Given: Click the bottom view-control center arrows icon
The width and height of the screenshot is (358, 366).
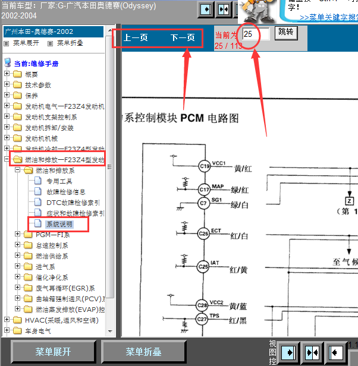Looking at the screenshot, I should (313, 352).
